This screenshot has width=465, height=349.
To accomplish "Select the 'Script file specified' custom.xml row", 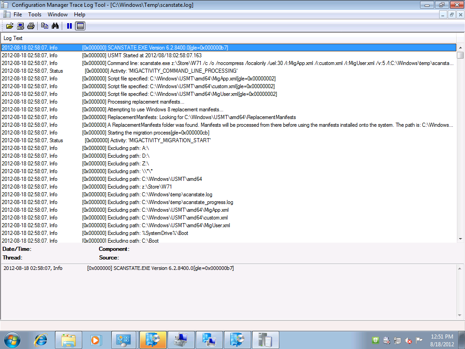I will coord(228,86).
